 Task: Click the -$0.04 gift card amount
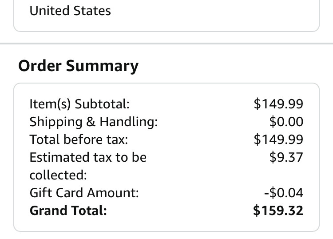284,193
